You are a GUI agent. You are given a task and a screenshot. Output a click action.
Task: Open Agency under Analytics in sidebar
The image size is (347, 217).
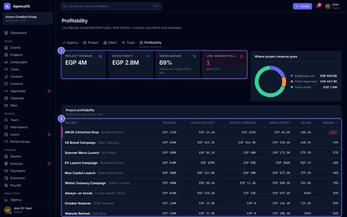pos(28,199)
